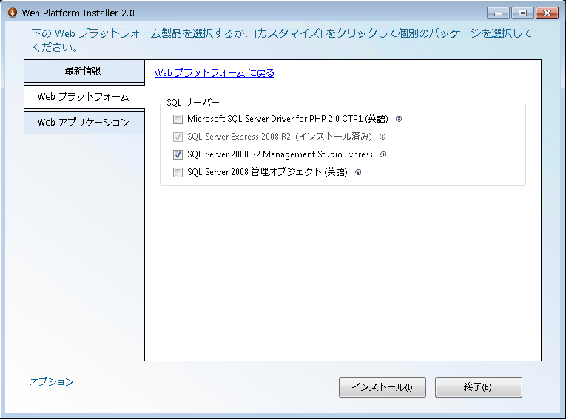Click the disabled SQL Server Express 2008 R2 checkbox
The width and height of the screenshot is (566, 419).
178,137
